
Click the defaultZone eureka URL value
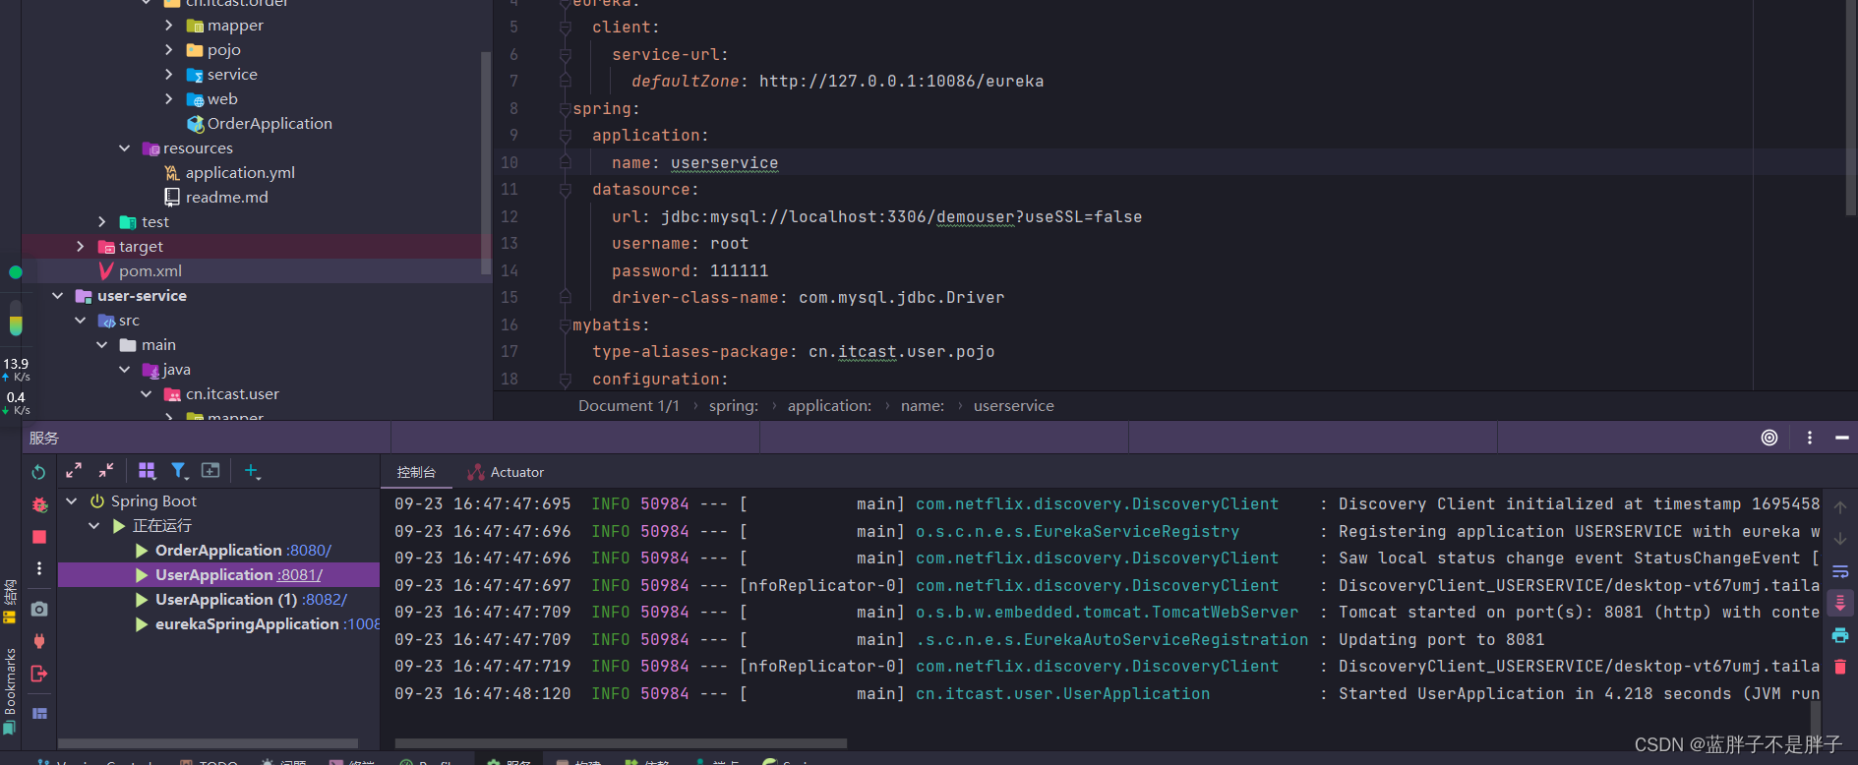tap(901, 82)
